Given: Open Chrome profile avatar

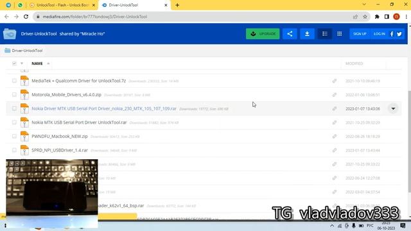Looking at the screenshot, I should coord(396,17).
